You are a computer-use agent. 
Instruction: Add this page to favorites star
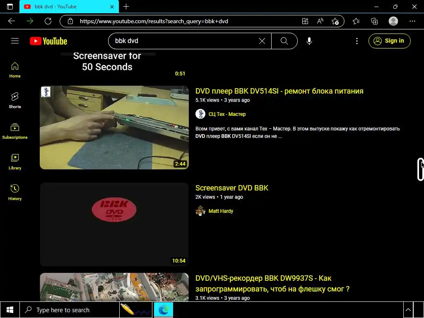(x=335, y=21)
